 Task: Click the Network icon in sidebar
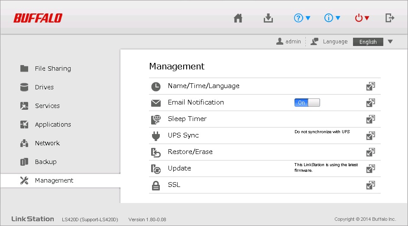[24, 143]
